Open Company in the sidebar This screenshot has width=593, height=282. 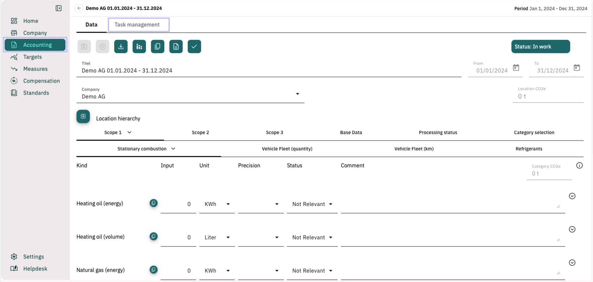[35, 33]
